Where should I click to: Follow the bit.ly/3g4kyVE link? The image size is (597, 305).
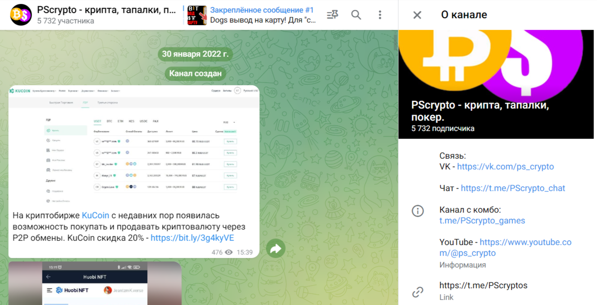(x=192, y=238)
